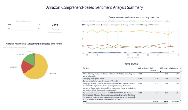Open the 'All' time range dropdown
Viewport: 188px width, 110px height.
pos(24,28)
